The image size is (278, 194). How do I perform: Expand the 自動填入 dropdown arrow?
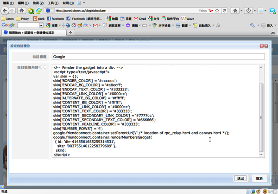(x=213, y=26)
